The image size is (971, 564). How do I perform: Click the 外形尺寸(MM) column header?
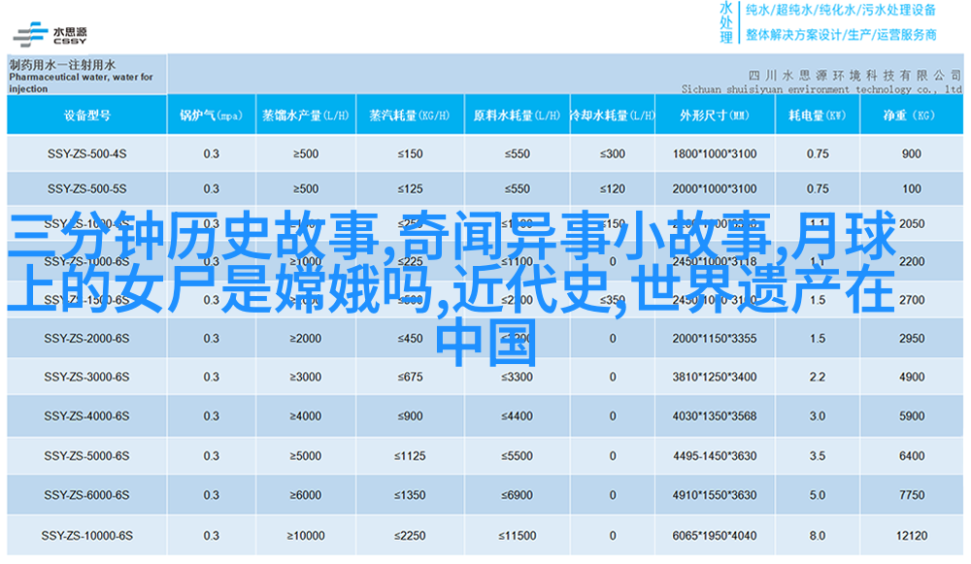[714, 116]
